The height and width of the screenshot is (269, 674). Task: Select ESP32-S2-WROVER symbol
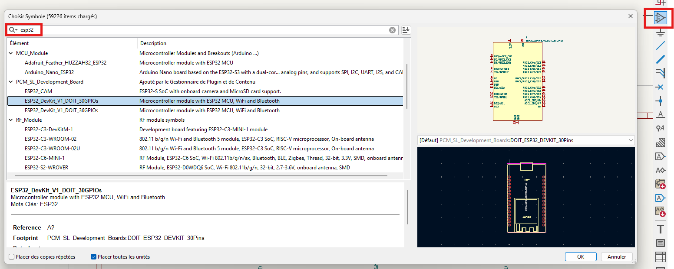click(x=46, y=168)
